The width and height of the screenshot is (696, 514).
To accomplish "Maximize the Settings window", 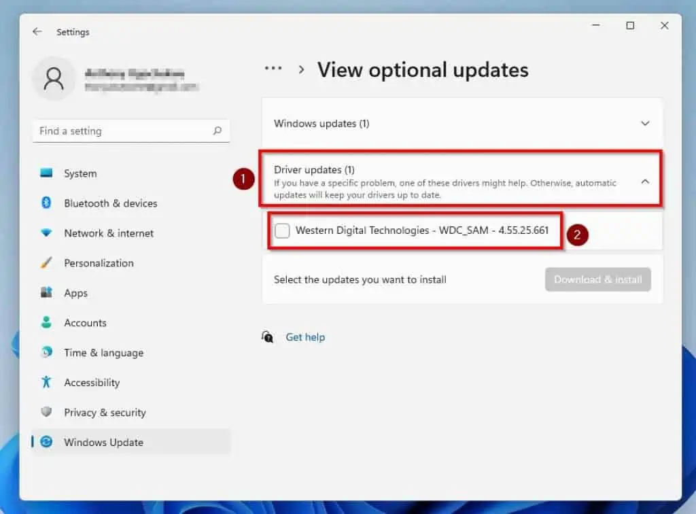I will tap(630, 25).
